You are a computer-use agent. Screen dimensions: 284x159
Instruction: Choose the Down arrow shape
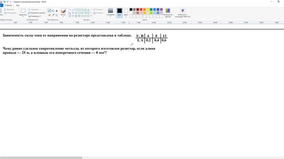click(x=70, y=16)
